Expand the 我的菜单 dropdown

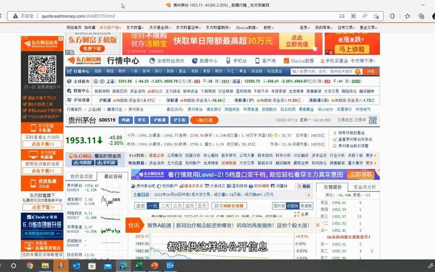[324, 28]
